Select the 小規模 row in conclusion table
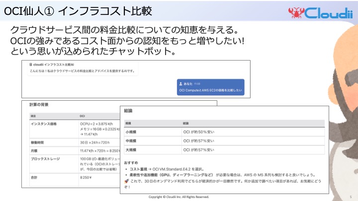This screenshot has height=201, width=358. click(224, 132)
